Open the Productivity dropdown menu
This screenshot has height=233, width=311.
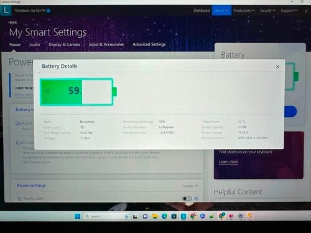[244, 11]
